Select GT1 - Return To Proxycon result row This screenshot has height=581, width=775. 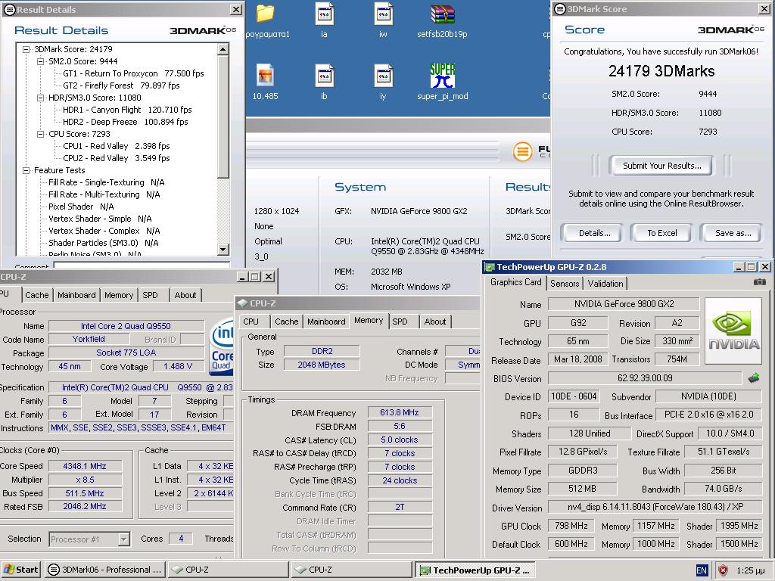pyautogui.click(x=133, y=73)
